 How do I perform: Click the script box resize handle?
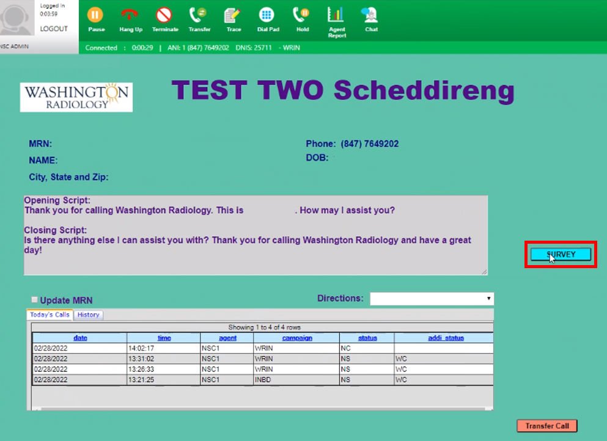pyautogui.click(x=484, y=272)
